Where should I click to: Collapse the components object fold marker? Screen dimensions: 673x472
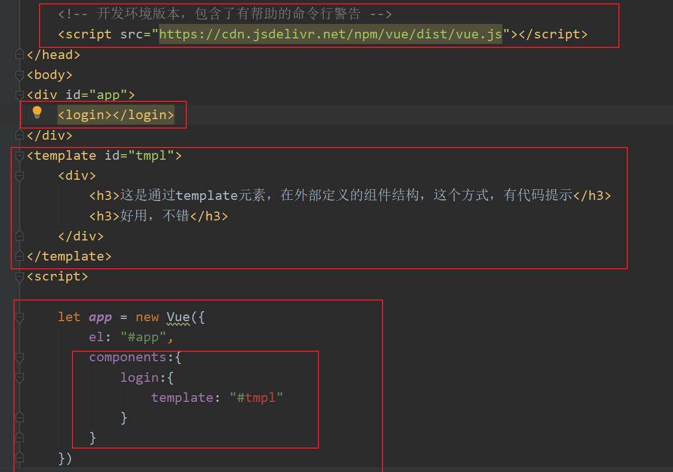point(20,357)
